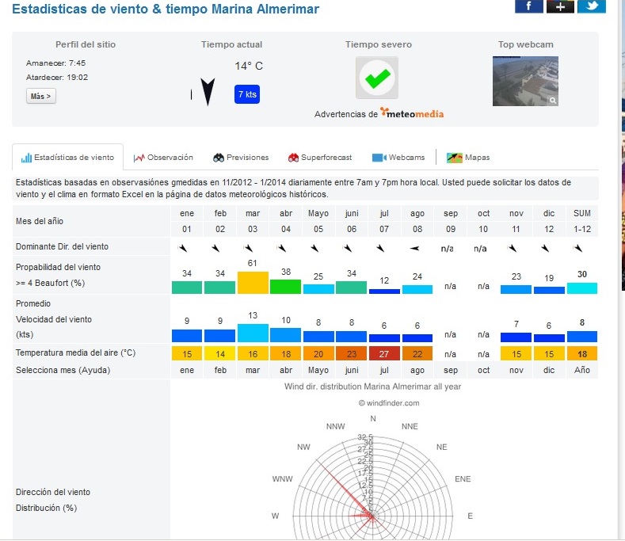The height and width of the screenshot is (541, 625).
Task: Click the 7 kts wind speed badge
Action: (247, 94)
